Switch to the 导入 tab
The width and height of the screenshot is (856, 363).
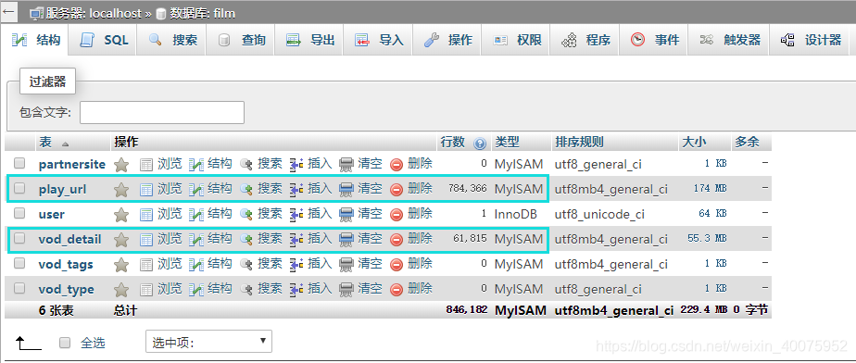379,40
